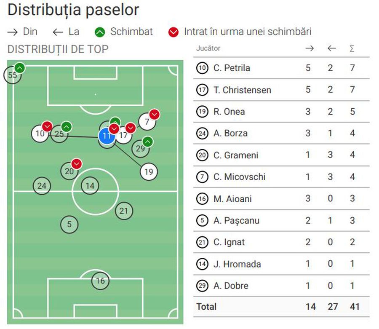Sort by sum total column header

click(352, 48)
